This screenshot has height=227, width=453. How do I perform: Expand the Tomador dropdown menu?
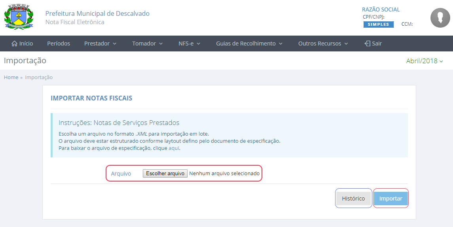click(148, 44)
